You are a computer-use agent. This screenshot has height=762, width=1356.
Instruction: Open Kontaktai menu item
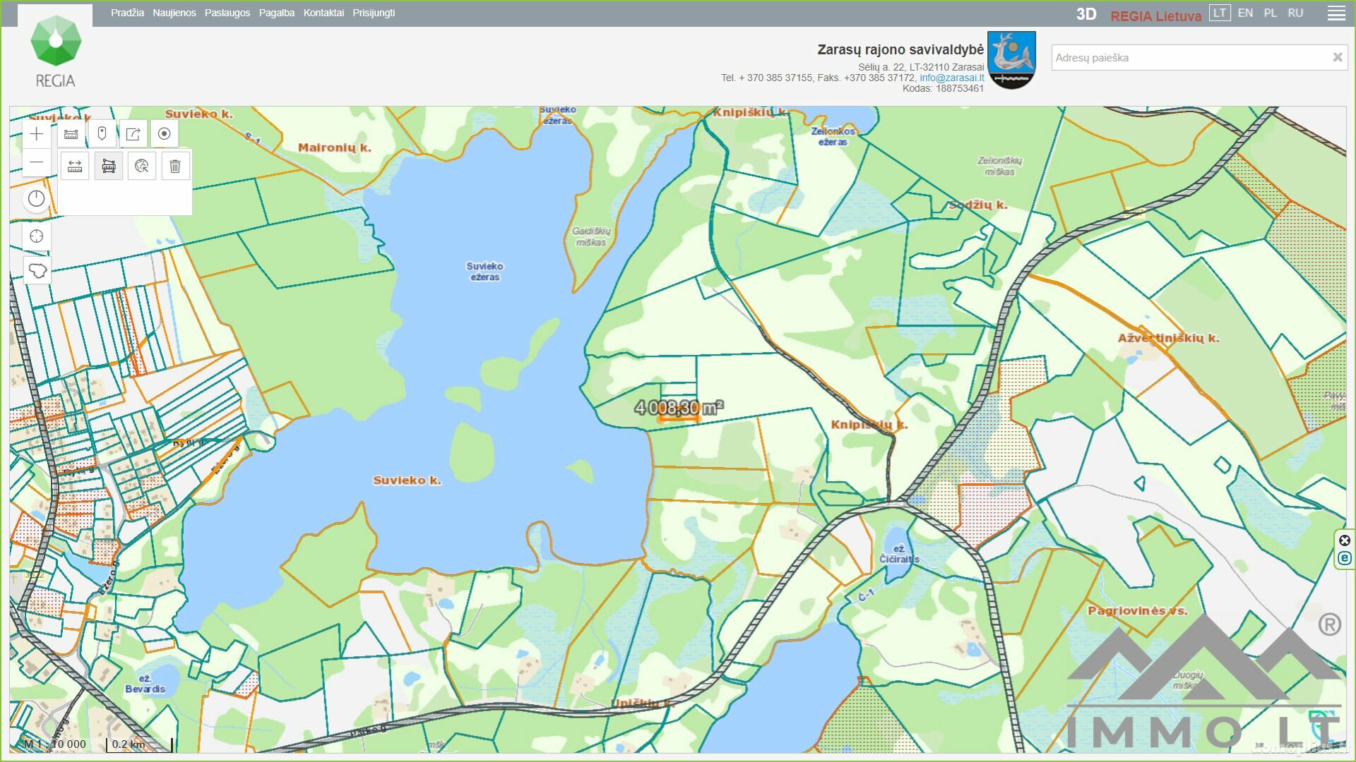323,13
